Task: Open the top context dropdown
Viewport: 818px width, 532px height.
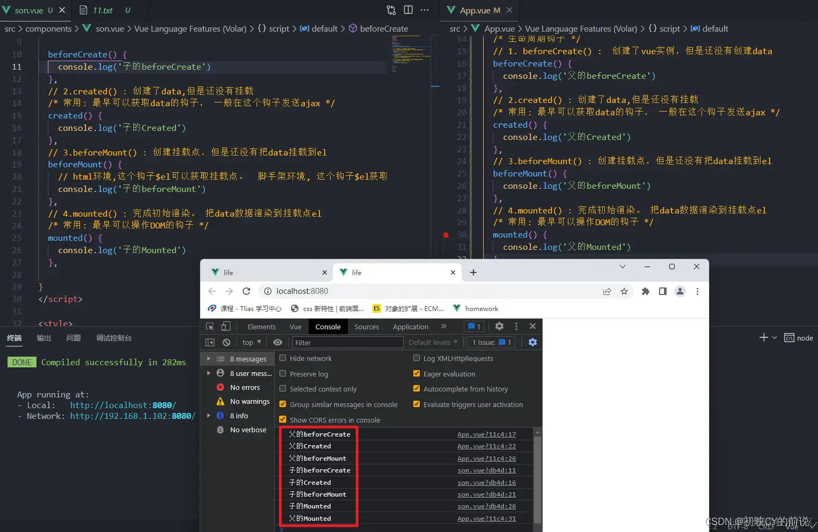Action: click(252, 342)
